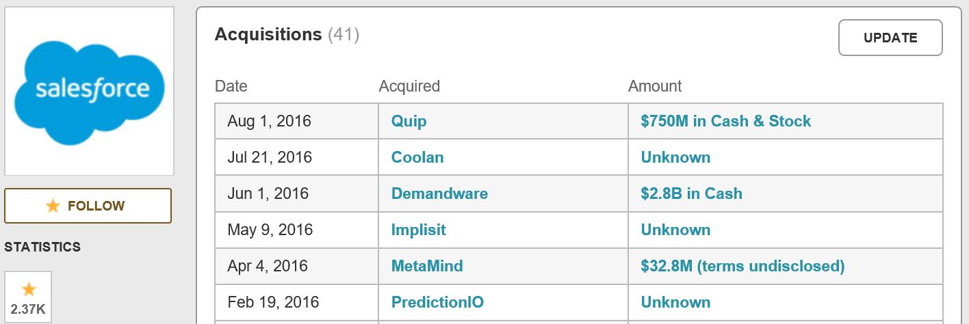Viewport: 969px width, 324px height.
Task: Click the Update acquisitions button
Action: pos(890,38)
